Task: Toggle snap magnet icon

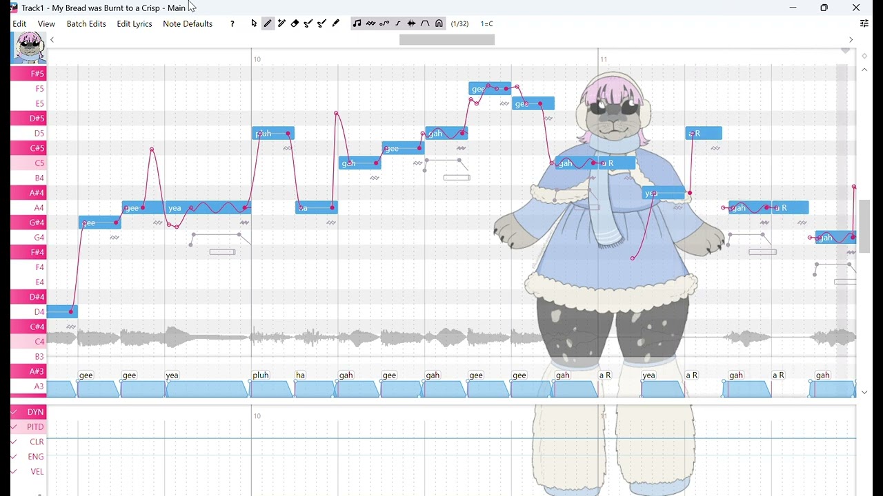Action: [x=439, y=24]
